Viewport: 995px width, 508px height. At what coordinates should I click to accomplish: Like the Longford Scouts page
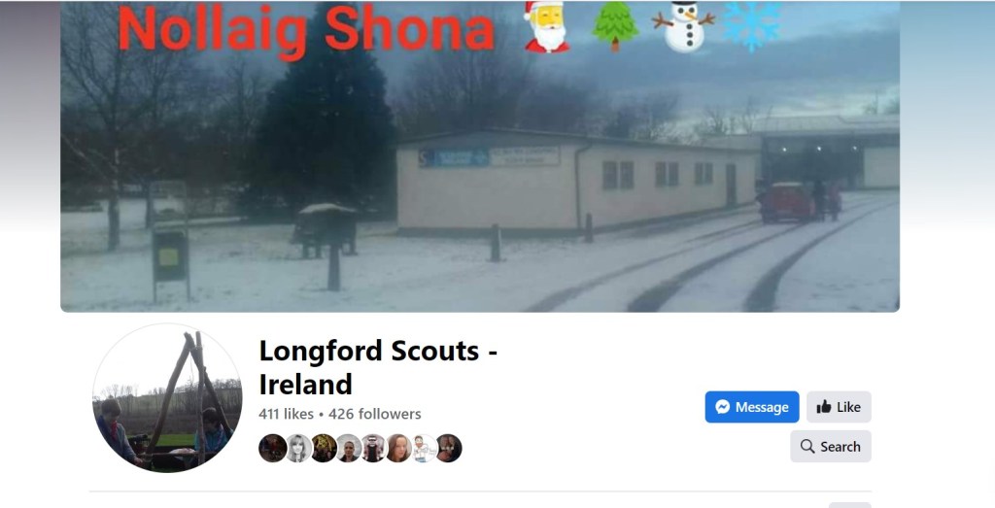[839, 407]
